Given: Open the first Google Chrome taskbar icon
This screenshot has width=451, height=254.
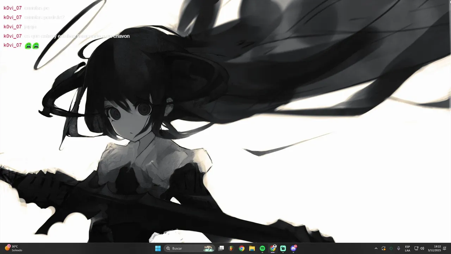Looking at the screenshot, I should click(x=241, y=248).
